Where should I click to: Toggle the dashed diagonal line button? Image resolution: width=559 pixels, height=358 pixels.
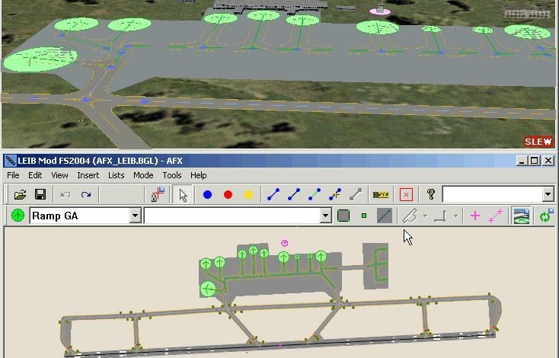click(x=384, y=216)
